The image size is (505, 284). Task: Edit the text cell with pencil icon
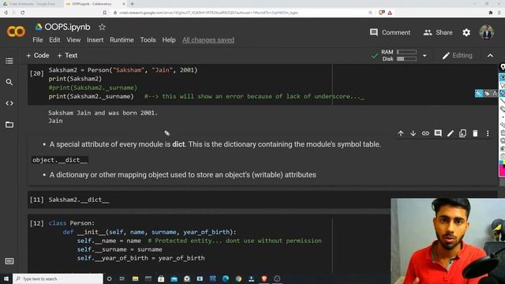point(451,133)
